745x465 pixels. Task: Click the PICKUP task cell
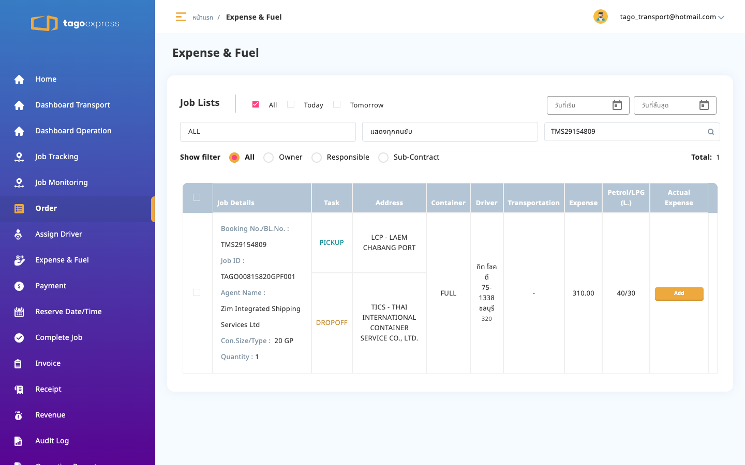(332, 243)
